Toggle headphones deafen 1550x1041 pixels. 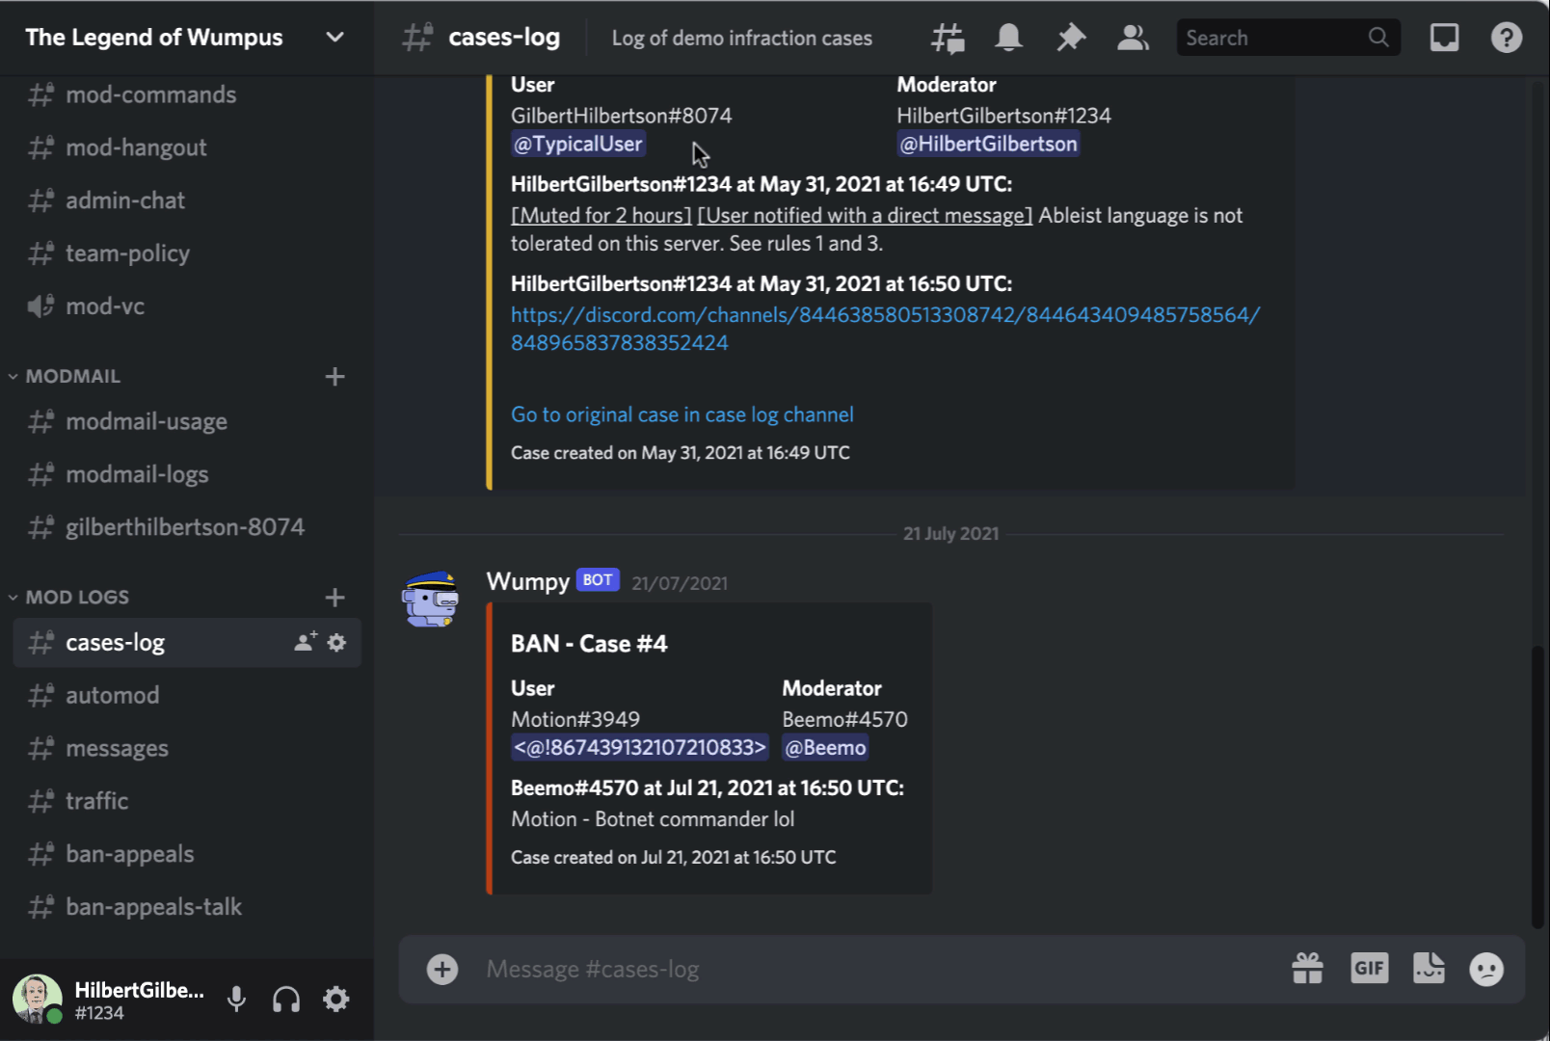tap(286, 1000)
